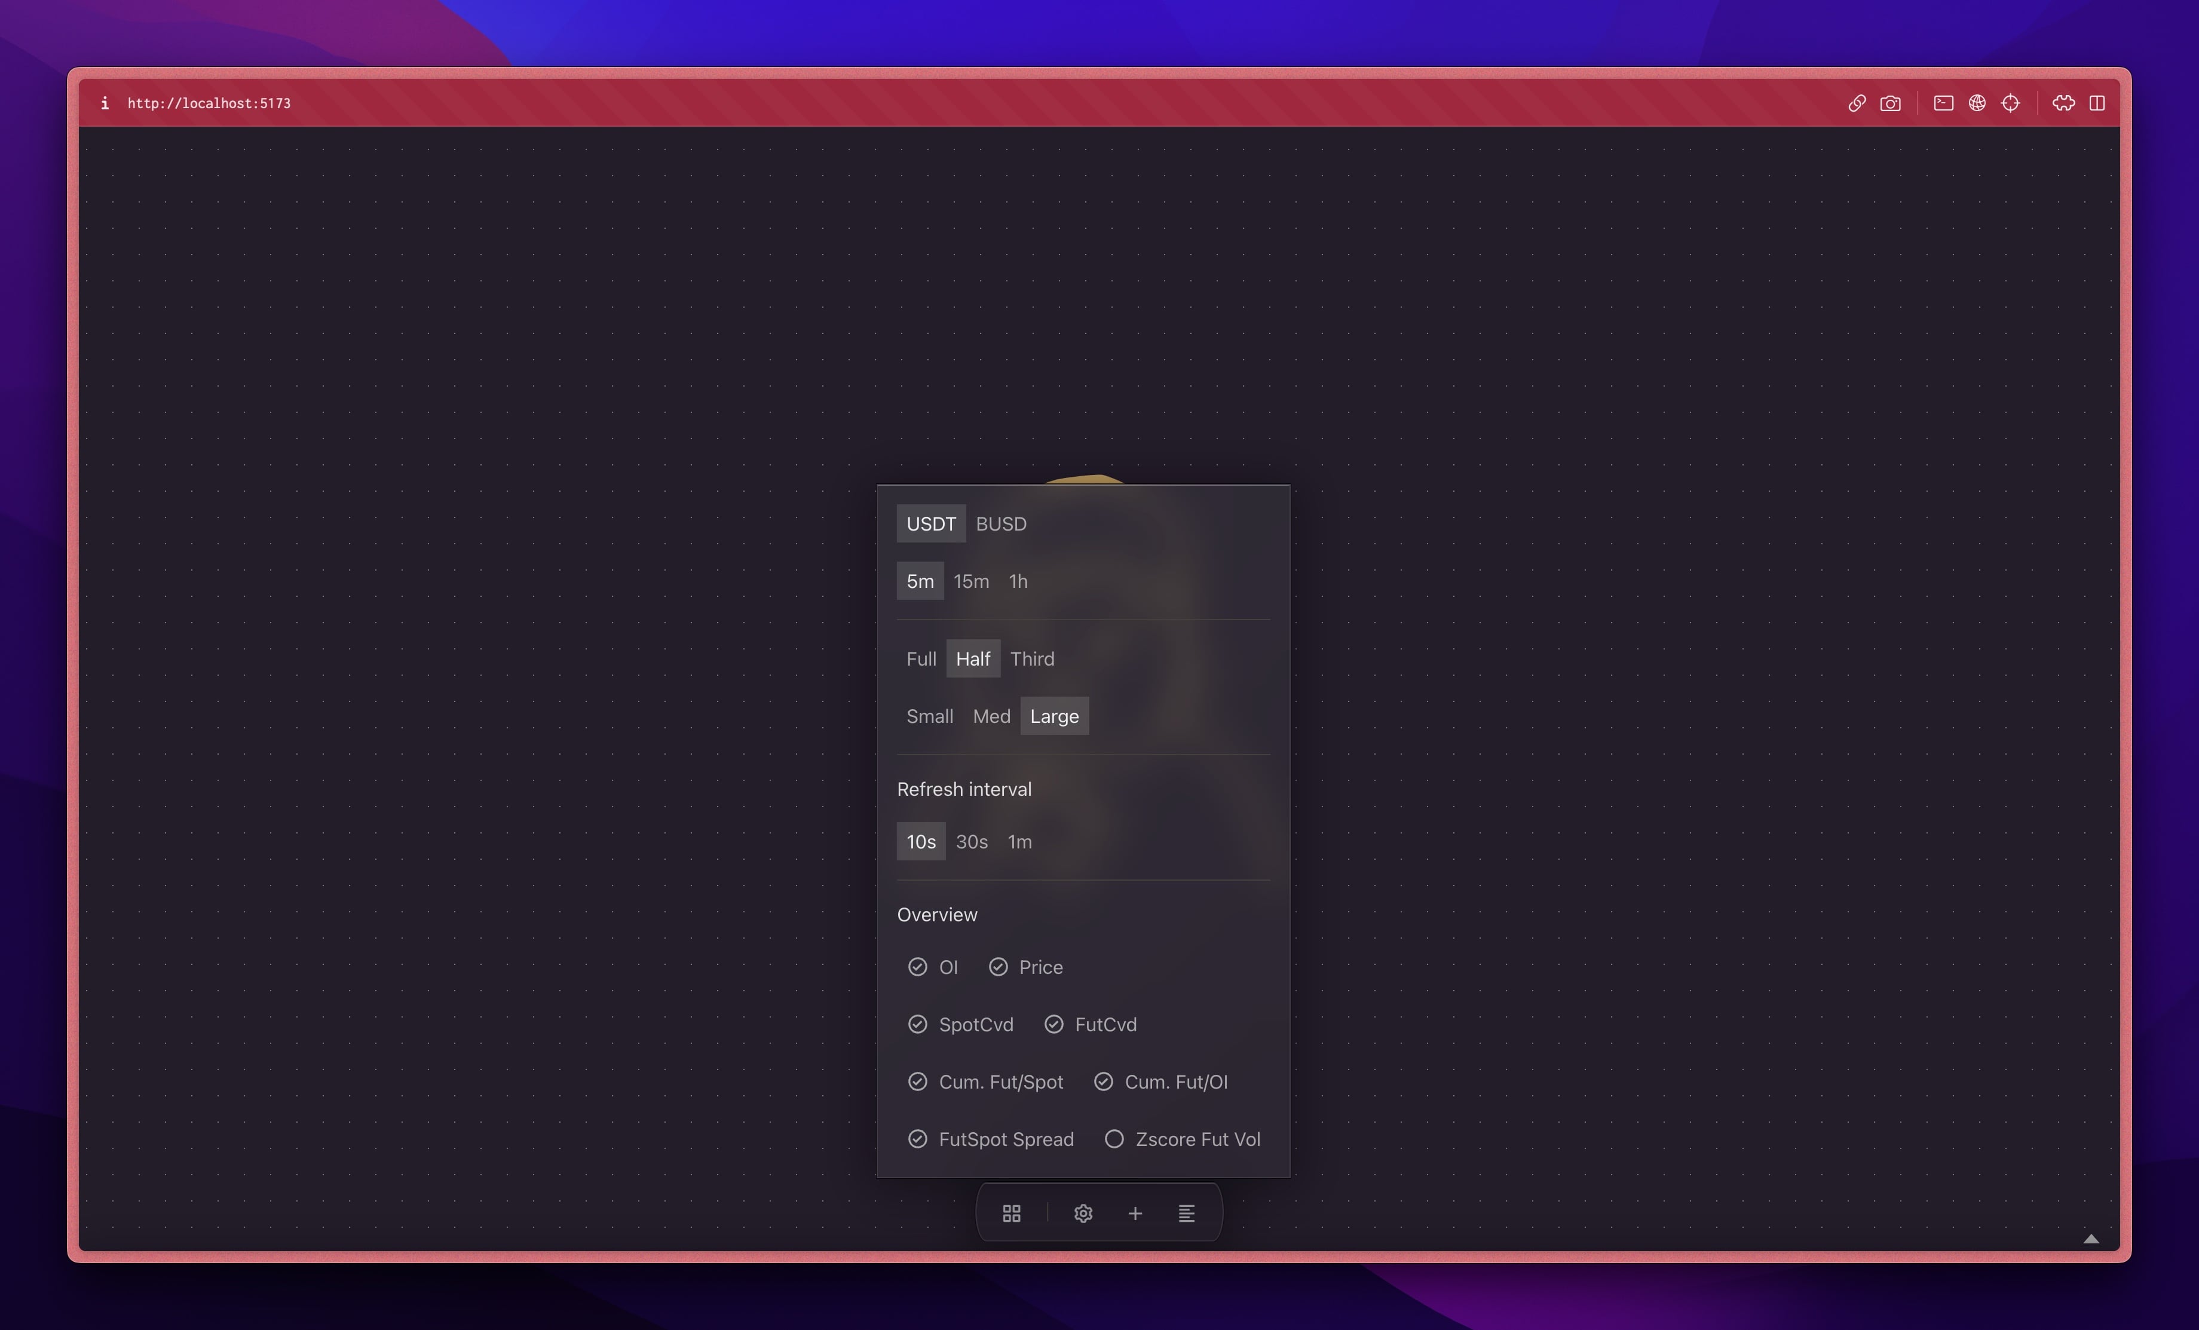This screenshot has height=1330, width=2199.
Task: Click the localhost:5173 address field
Action: click(x=209, y=103)
